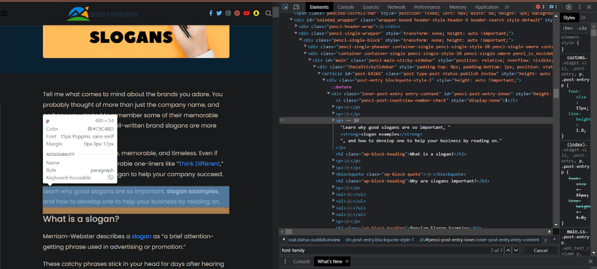Close the What's New drawer tab
Screen dimensions: 597x269
347,262
